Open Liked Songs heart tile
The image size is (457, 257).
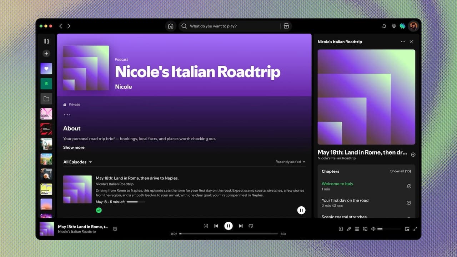[x=46, y=69]
